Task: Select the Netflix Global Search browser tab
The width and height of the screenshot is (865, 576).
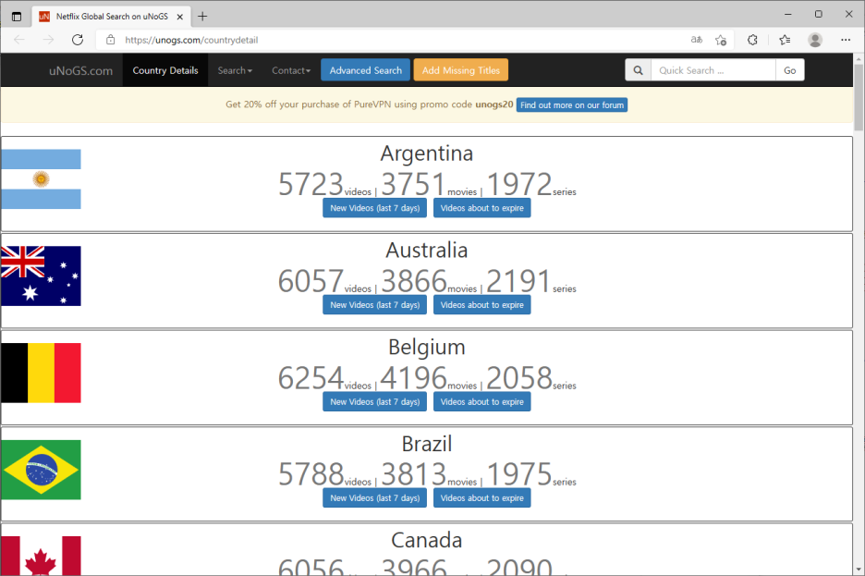Action: tap(112, 17)
